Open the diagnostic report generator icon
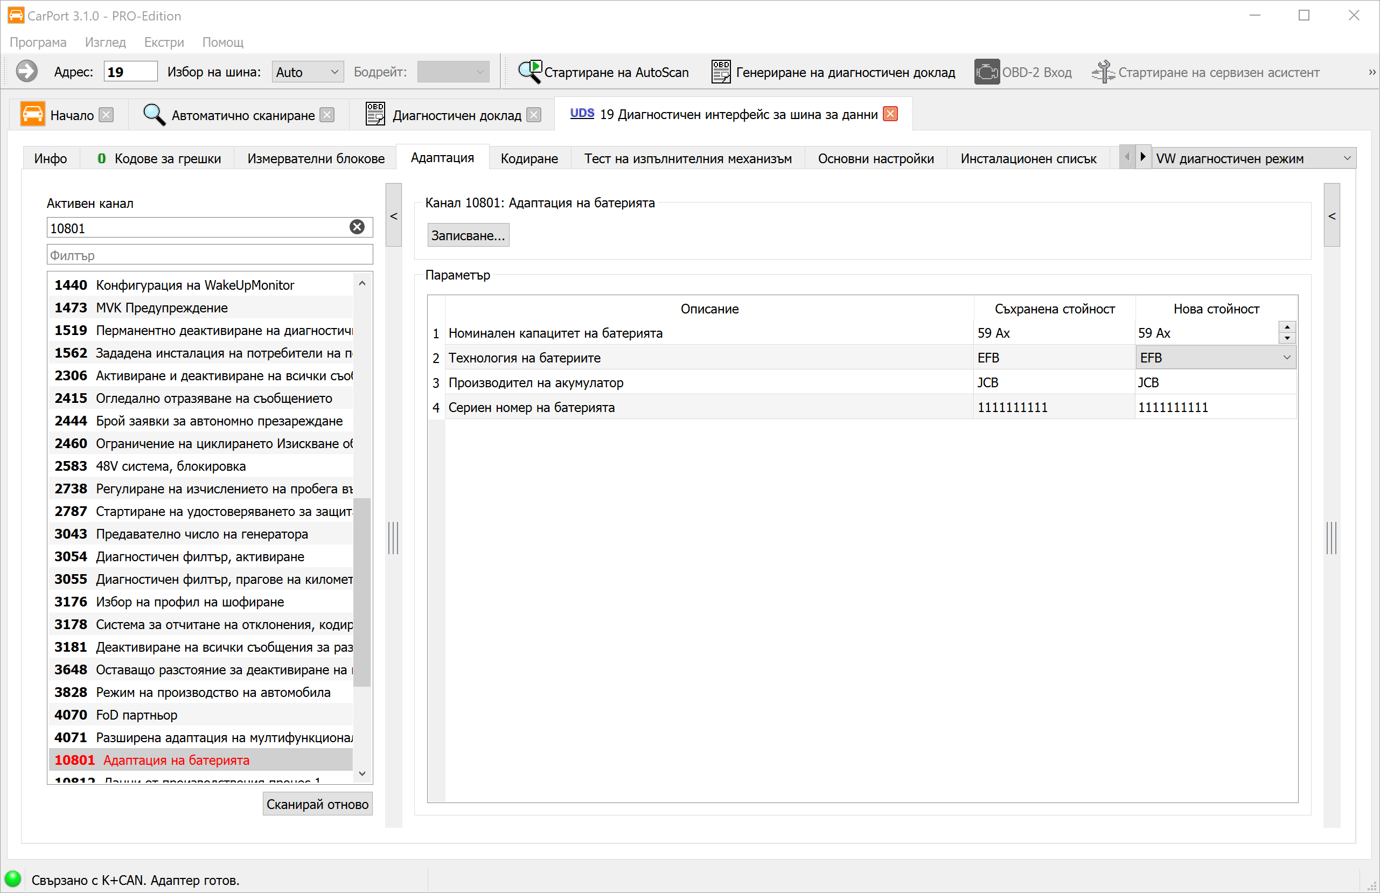Screen dimensions: 1380x893 [x=720, y=71]
